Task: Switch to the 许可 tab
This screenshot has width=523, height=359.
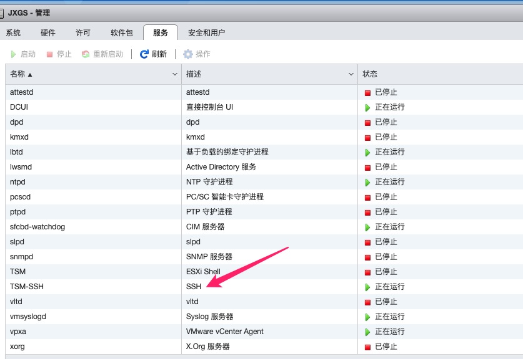Action: [83, 32]
